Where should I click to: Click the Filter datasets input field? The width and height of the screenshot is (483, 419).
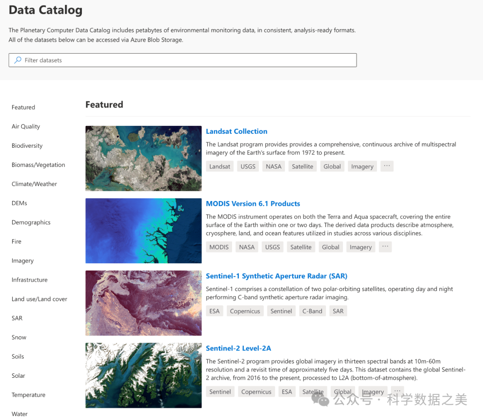[188, 60]
